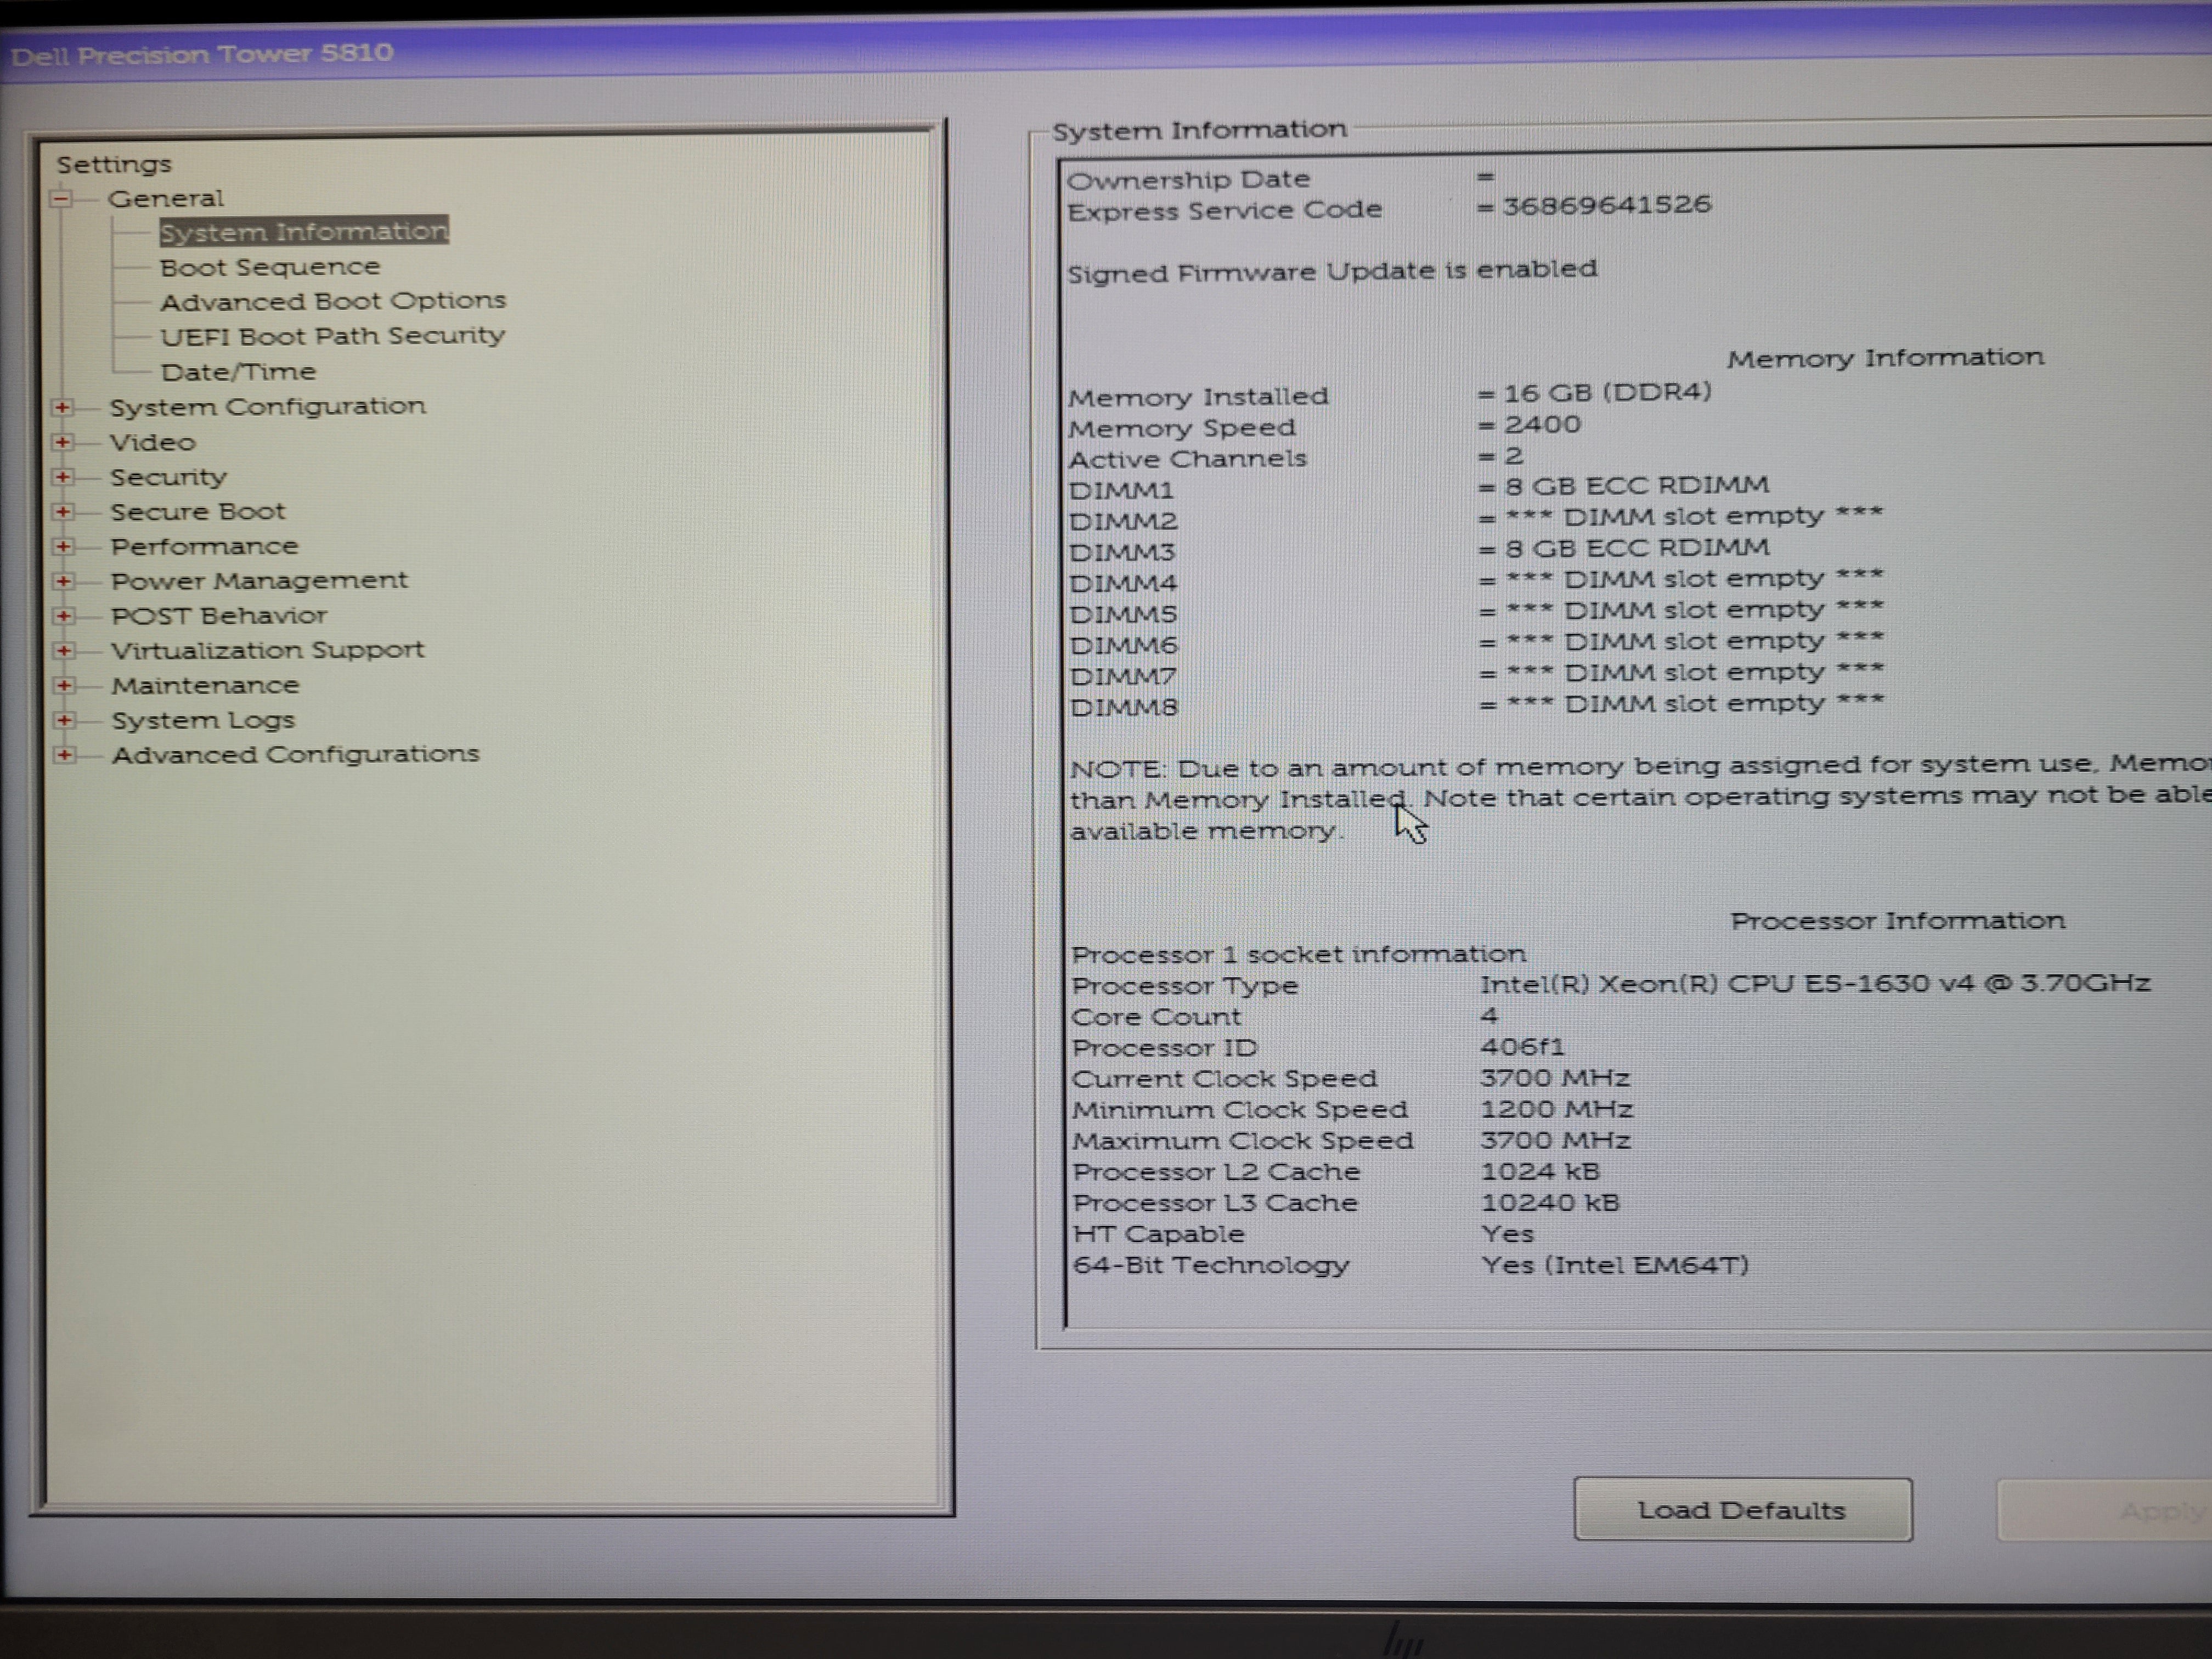Click the Minimum Clock Speed value 1200 MHz
The height and width of the screenshot is (1659, 2212).
1556,1109
